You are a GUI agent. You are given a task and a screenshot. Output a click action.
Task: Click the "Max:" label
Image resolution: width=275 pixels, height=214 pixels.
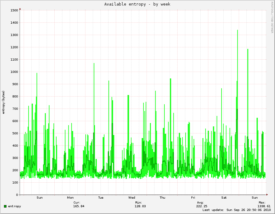click(262, 202)
